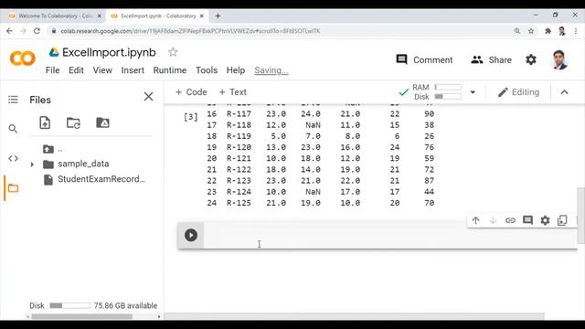This screenshot has height=329, width=585.
Task: Click the browser address bar URL
Action: tap(190, 31)
